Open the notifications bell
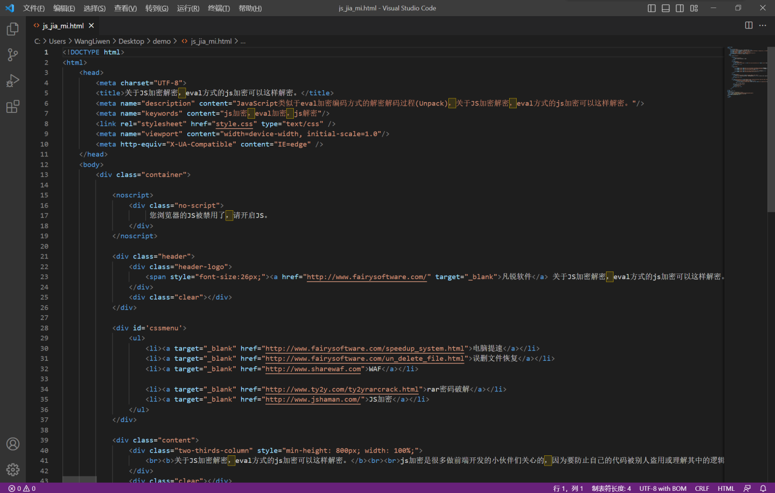 click(763, 488)
